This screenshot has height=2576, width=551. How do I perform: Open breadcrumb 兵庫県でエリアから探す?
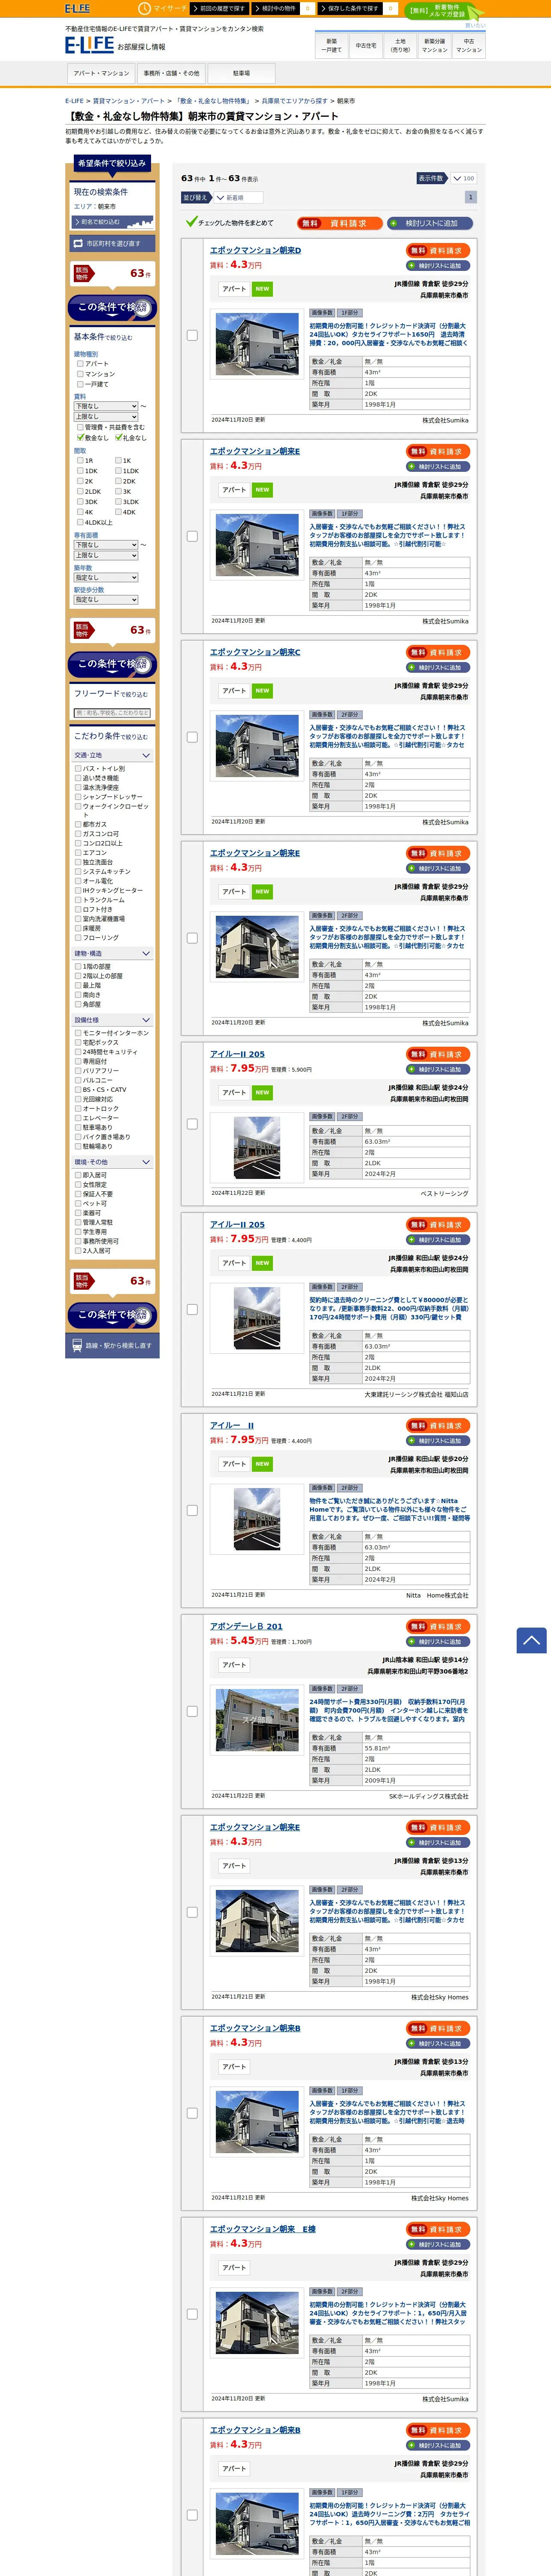(x=294, y=101)
